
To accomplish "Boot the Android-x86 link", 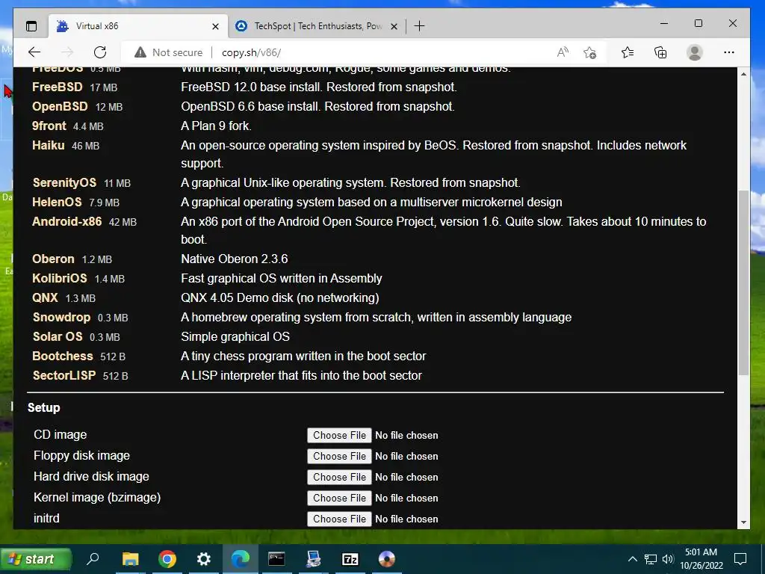I will click(66, 221).
